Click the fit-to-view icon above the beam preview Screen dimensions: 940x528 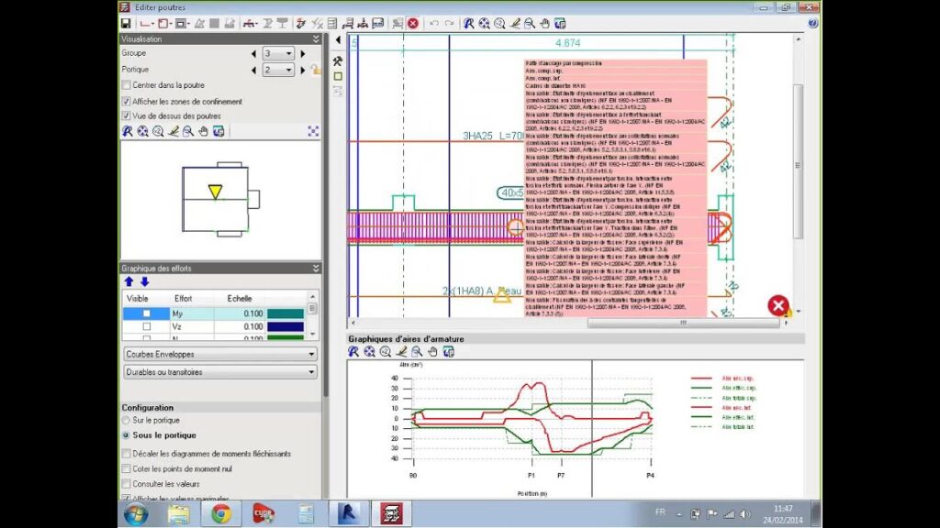(x=313, y=131)
